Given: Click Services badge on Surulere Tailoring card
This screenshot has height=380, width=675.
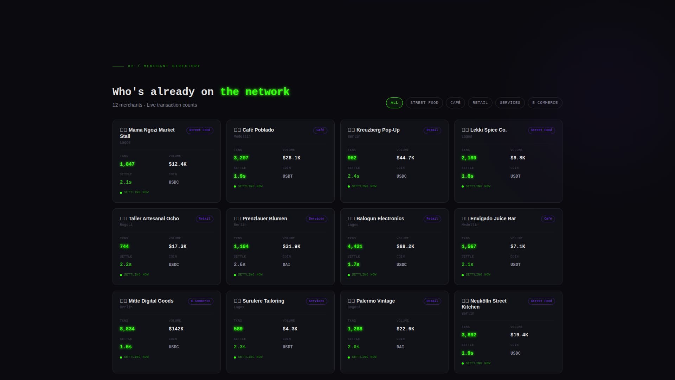Looking at the screenshot, I should (316, 301).
